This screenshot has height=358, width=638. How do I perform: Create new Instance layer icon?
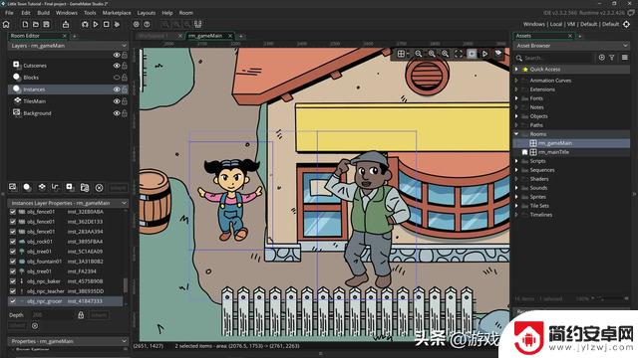pos(27,187)
